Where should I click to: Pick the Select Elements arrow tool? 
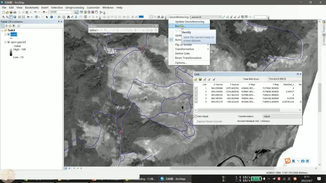pos(47,17)
